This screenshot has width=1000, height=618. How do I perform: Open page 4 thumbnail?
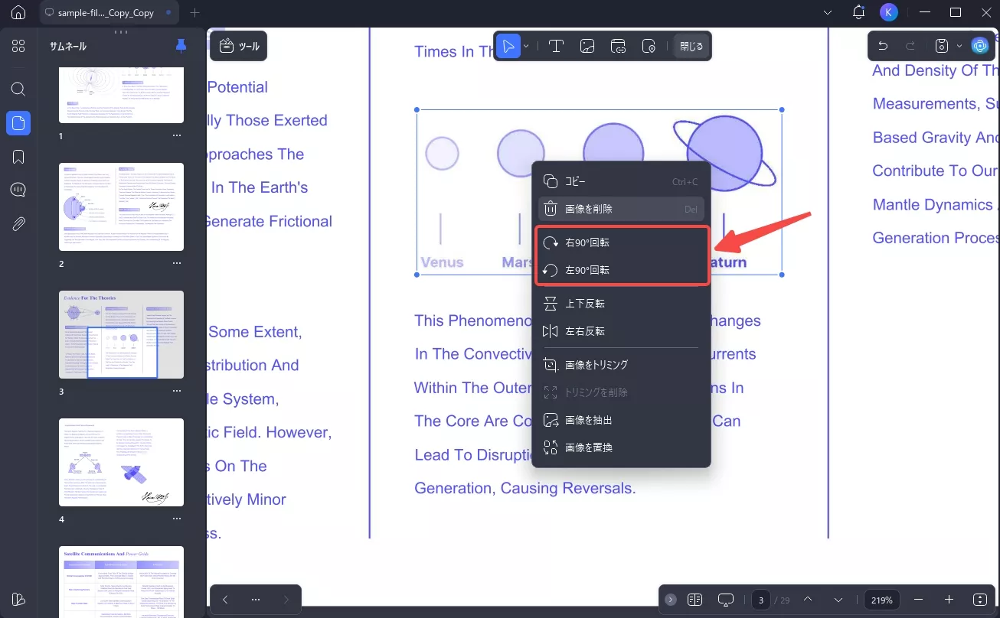coord(122,462)
